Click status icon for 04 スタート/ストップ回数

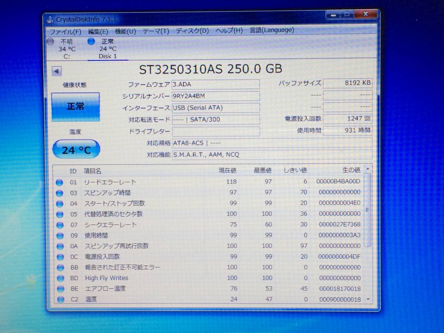59,203
